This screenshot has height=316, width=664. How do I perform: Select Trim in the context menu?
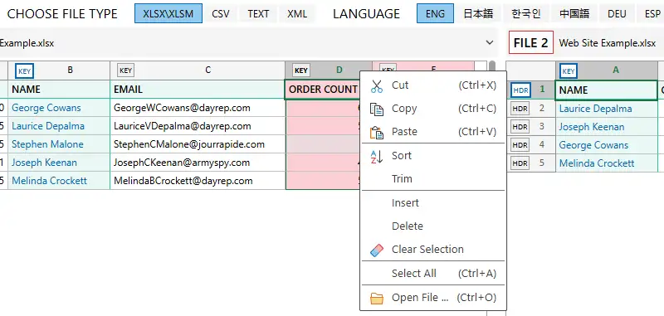coord(432,179)
